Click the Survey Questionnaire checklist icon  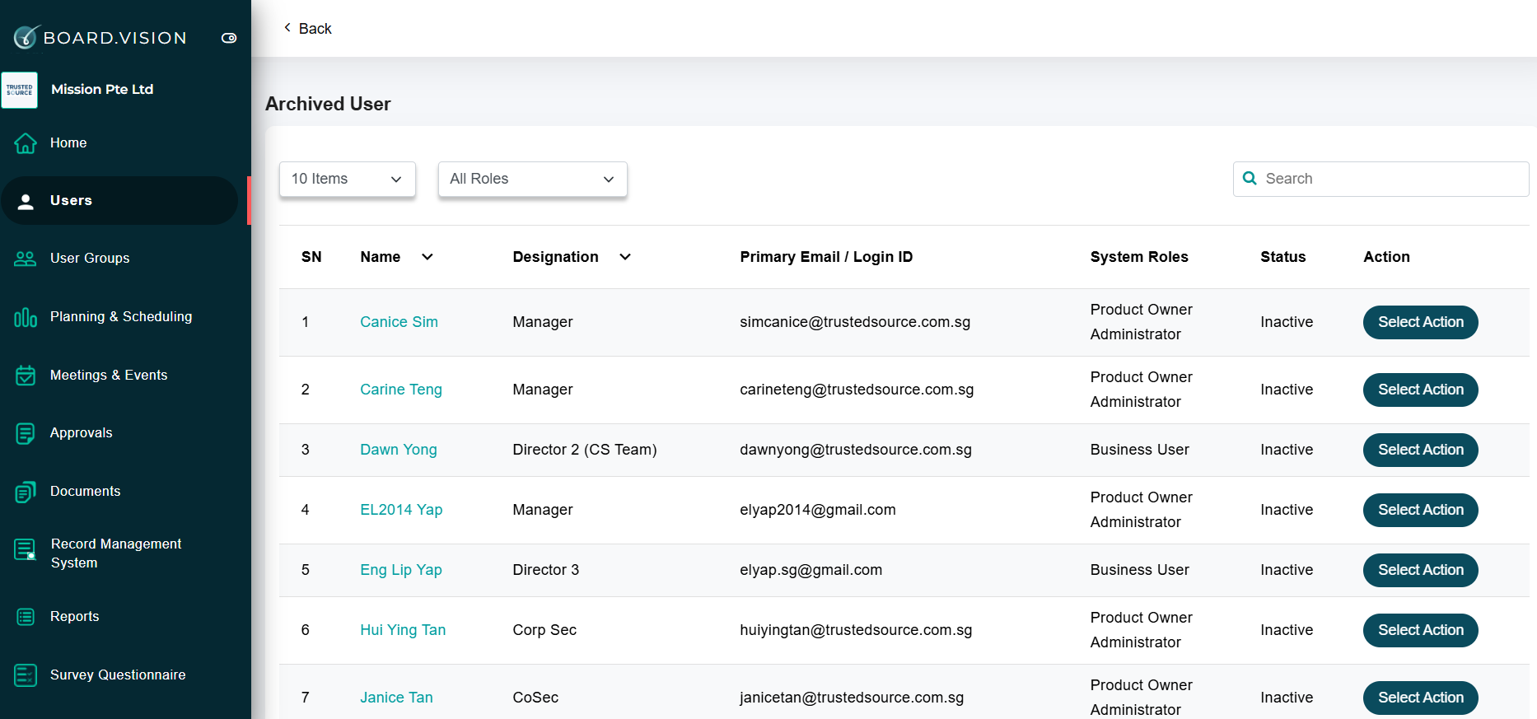(26, 675)
